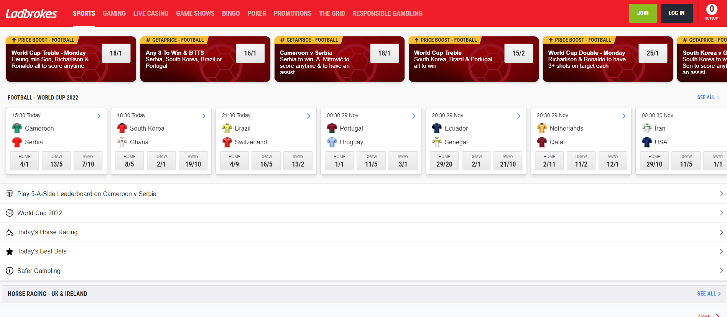Expand the World Cup 2022 row chevron
727x317 pixels.
pos(721,213)
